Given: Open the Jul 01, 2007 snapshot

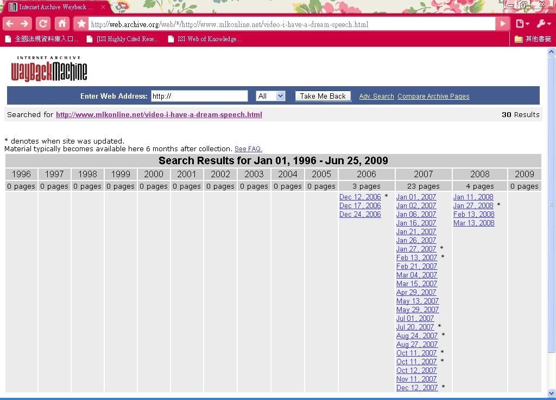Looking at the screenshot, I should click(415, 318).
